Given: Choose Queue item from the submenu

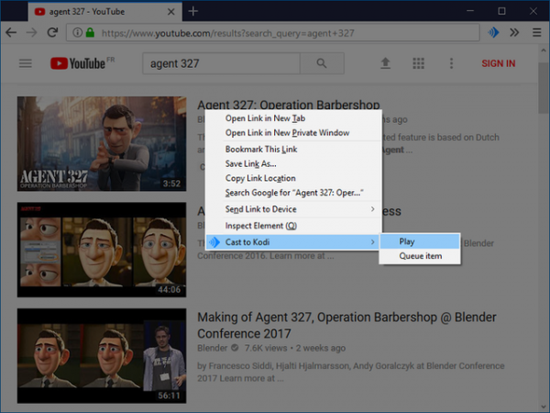Looking at the screenshot, I should [419, 256].
